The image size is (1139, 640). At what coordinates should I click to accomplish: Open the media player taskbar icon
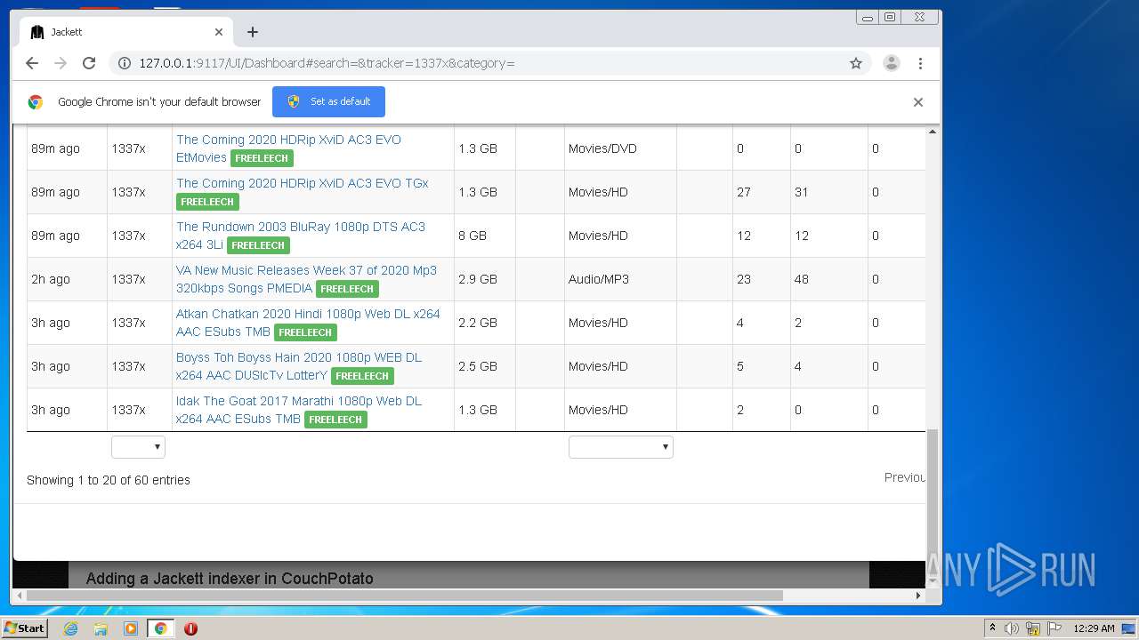click(x=131, y=628)
